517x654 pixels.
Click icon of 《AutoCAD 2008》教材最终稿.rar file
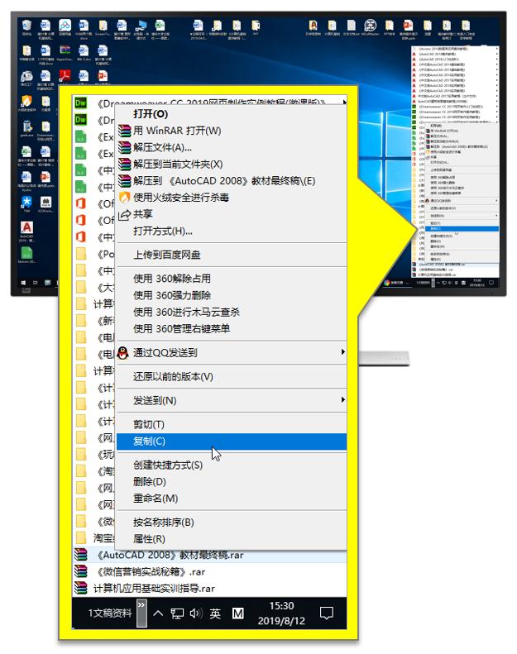click(x=80, y=555)
